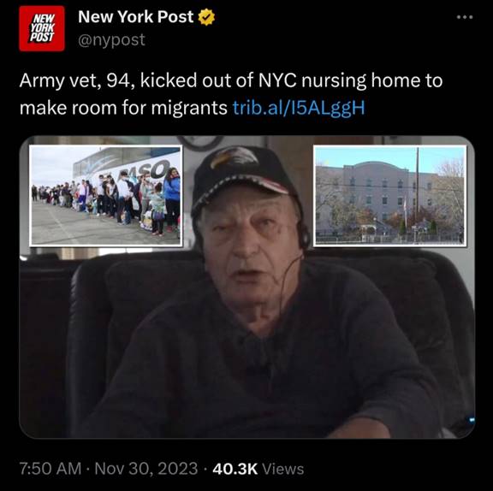493x491 pixels.
Task: Click the Nov 30, 2023 date
Action: [x=146, y=469]
